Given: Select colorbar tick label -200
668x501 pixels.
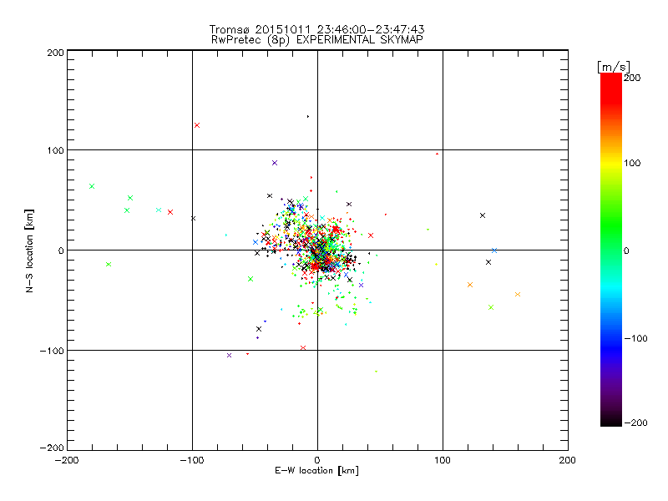Looking at the screenshot, I should click(635, 423).
